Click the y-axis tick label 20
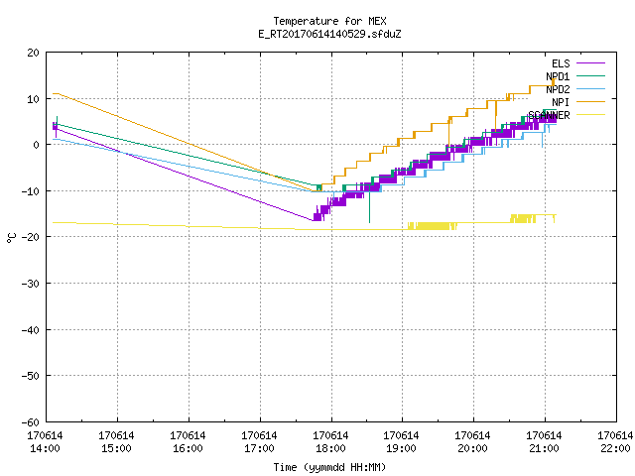 (33, 53)
